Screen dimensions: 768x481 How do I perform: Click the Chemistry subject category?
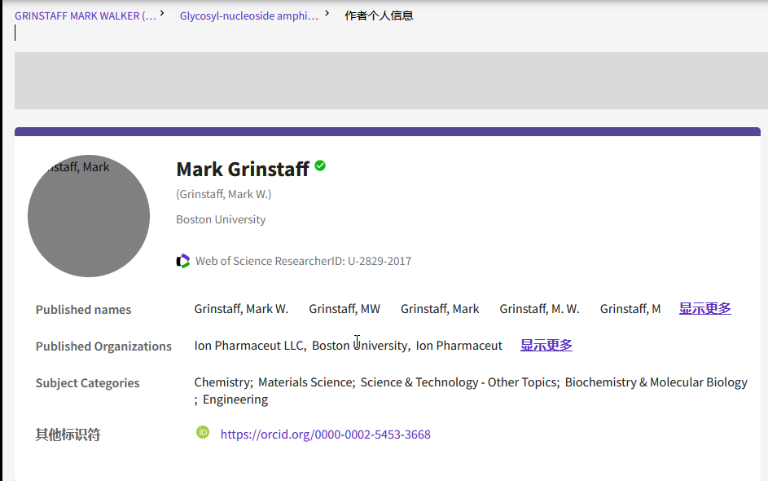pos(222,382)
